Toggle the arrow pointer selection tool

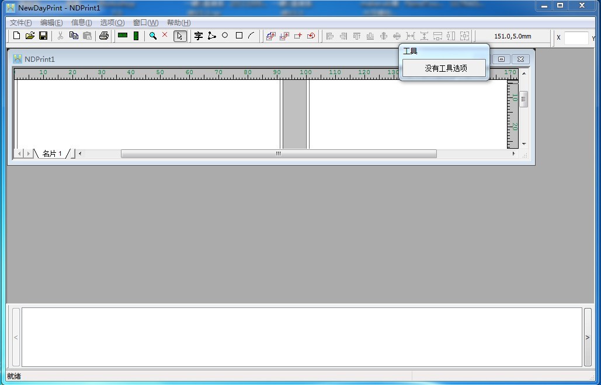click(180, 36)
